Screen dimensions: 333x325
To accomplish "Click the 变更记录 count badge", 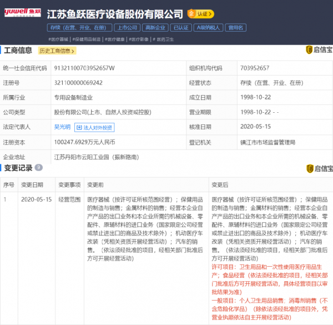I will (38, 167).
